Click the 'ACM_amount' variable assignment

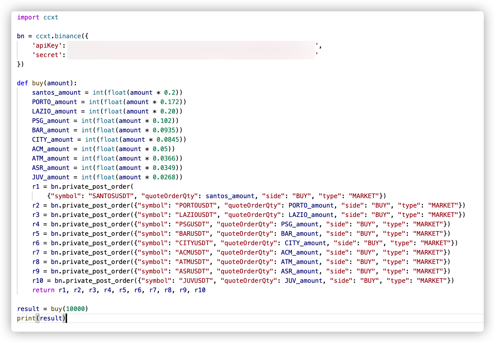point(51,149)
